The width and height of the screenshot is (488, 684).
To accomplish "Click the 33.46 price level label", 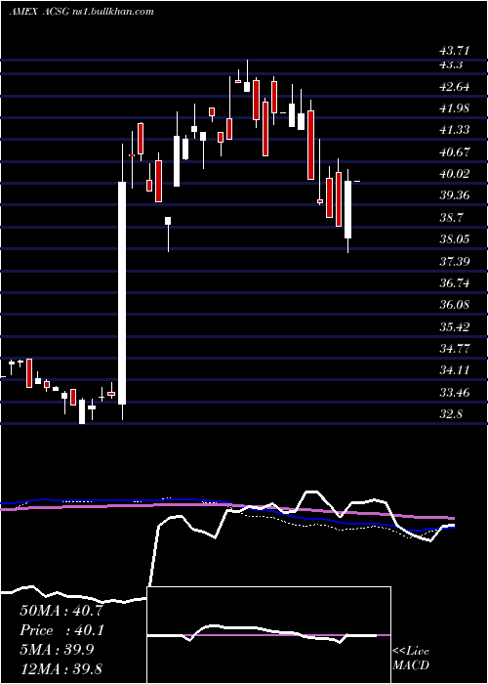I will [x=455, y=392].
